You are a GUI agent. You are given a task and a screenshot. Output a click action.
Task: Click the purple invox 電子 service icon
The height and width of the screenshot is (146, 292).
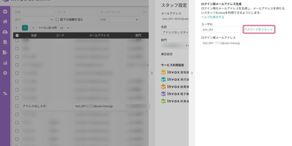pyautogui.click(x=163, y=94)
